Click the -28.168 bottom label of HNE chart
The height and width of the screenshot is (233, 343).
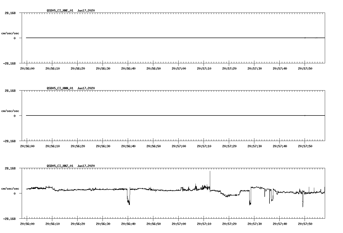click(x=9, y=63)
